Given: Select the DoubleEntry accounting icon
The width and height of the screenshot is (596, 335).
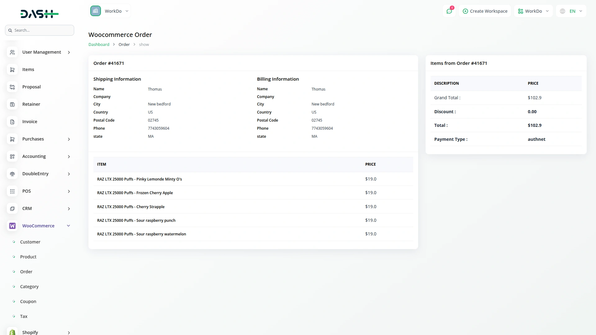Looking at the screenshot, I should point(12,174).
